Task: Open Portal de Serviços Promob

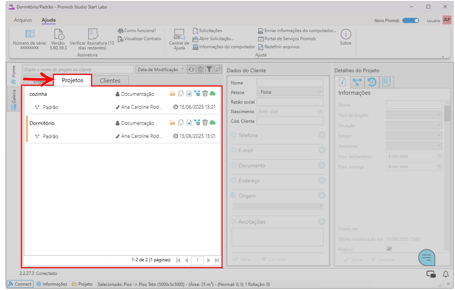Action: point(287,39)
